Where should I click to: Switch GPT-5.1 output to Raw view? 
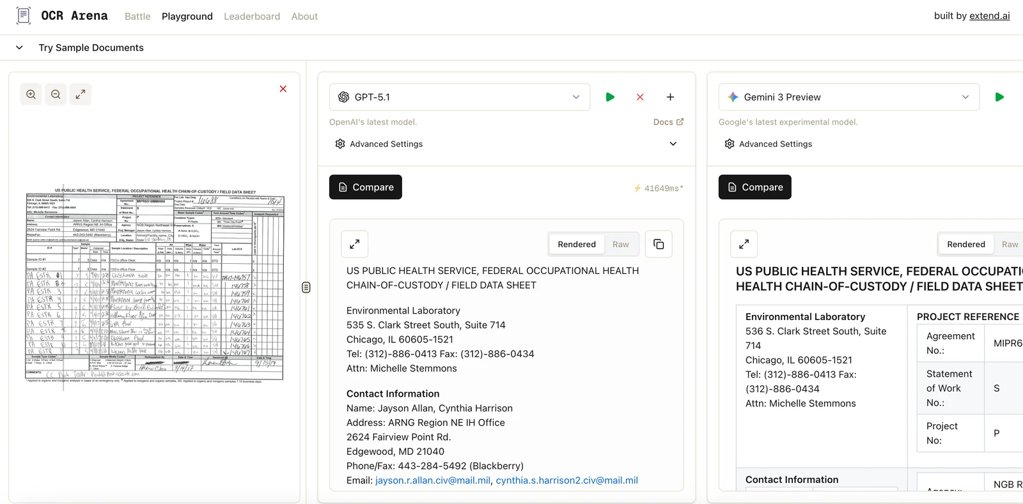coord(620,244)
